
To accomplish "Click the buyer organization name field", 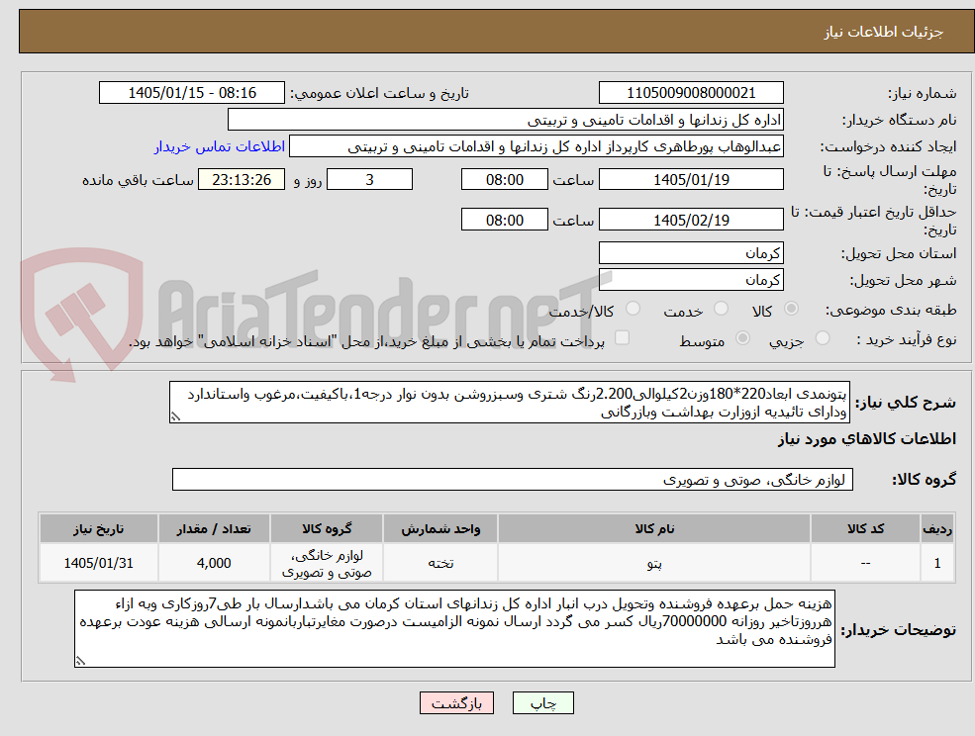I will (506, 120).
